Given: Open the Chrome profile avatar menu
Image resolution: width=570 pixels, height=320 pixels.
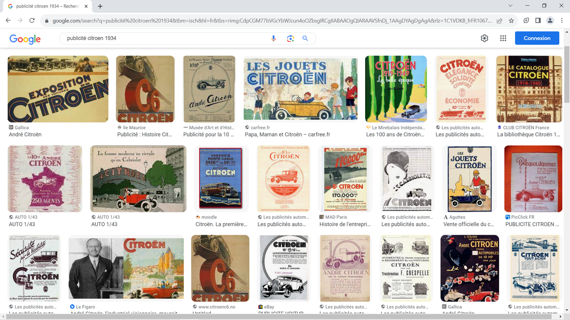Looking at the screenshot, I should click(x=550, y=20).
